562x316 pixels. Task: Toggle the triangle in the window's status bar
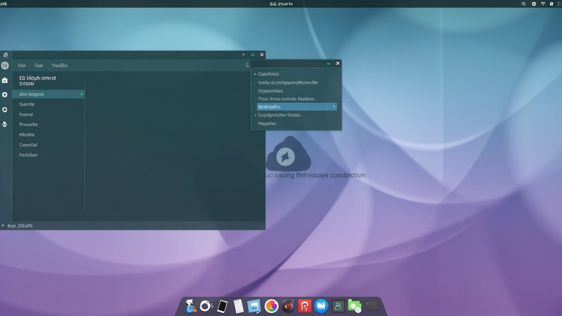(x=3, y=226)
